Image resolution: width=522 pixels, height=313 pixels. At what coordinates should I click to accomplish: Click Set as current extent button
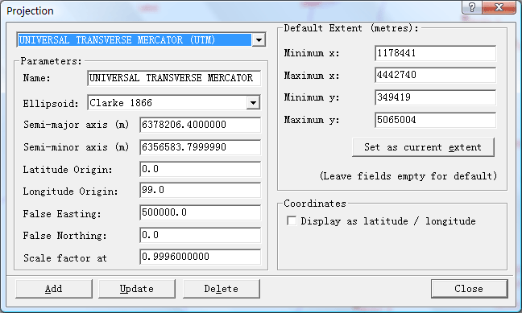pos(423,147)
